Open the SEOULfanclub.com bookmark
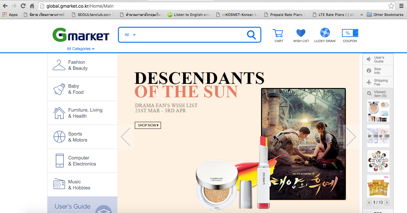Viewport: 407px width, 213px height. click(93, 15)
